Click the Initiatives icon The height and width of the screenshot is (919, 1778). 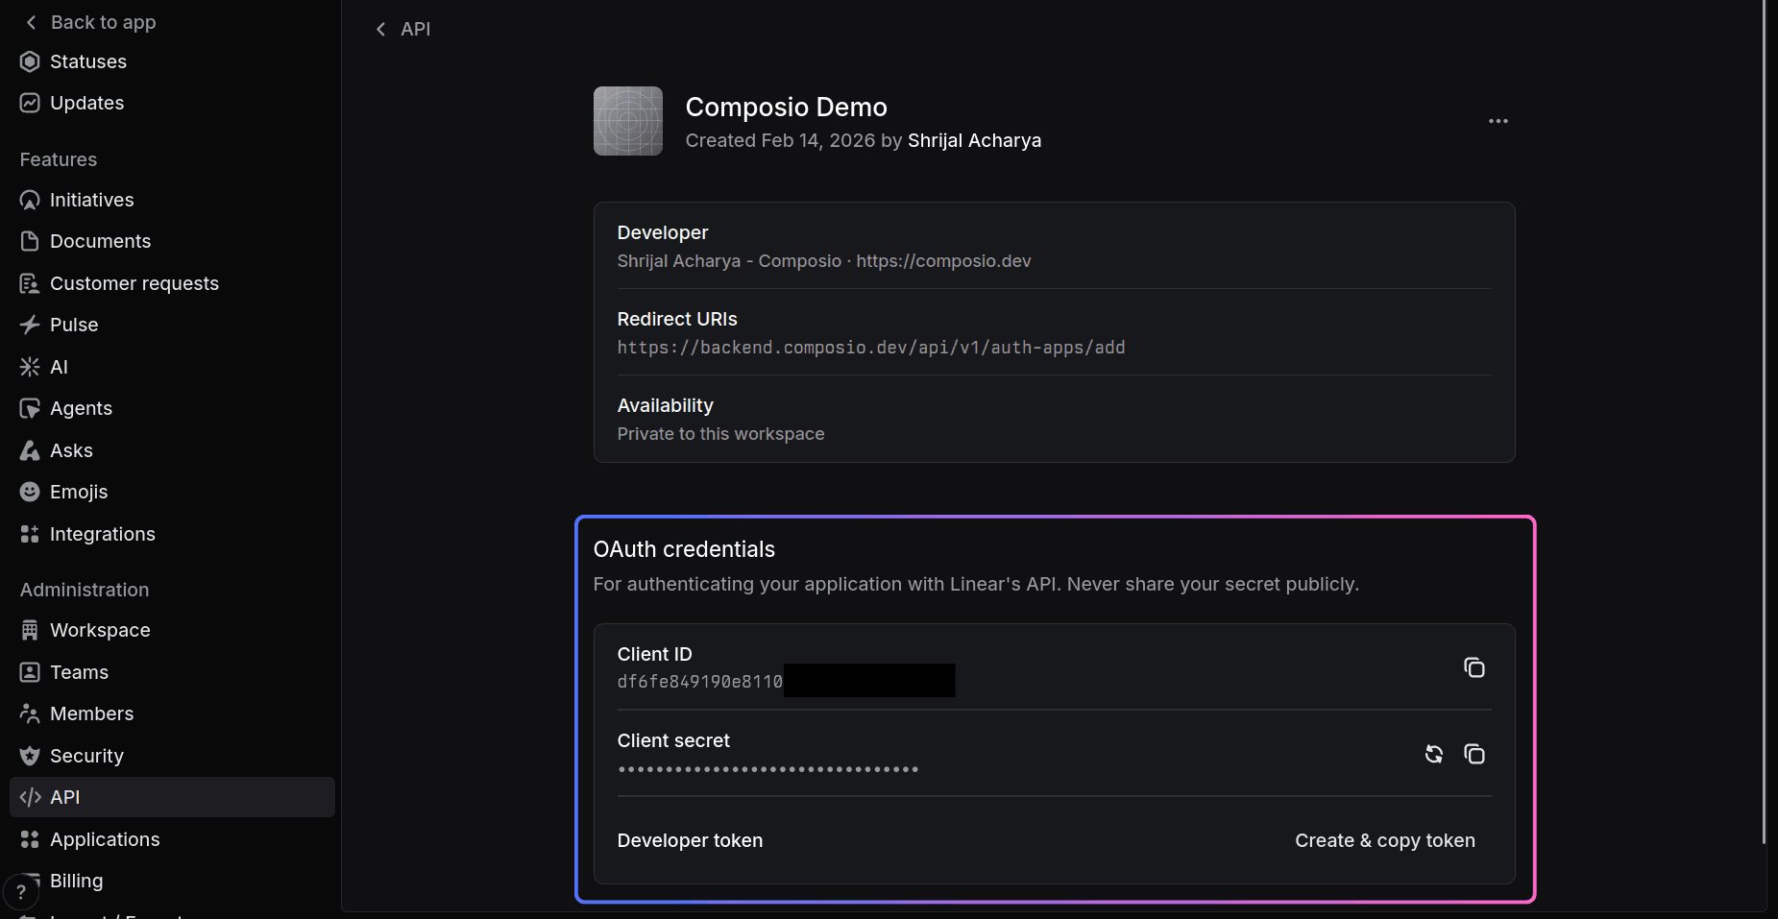tap(30, 200)
